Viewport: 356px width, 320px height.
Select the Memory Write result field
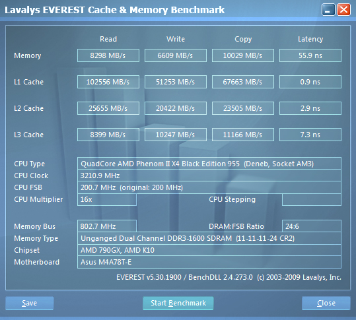pos(176,55)
